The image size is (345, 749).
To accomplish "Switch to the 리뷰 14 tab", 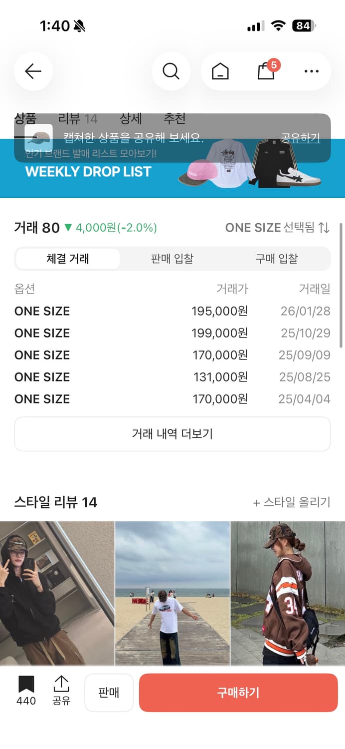I will tap(81, 118).
